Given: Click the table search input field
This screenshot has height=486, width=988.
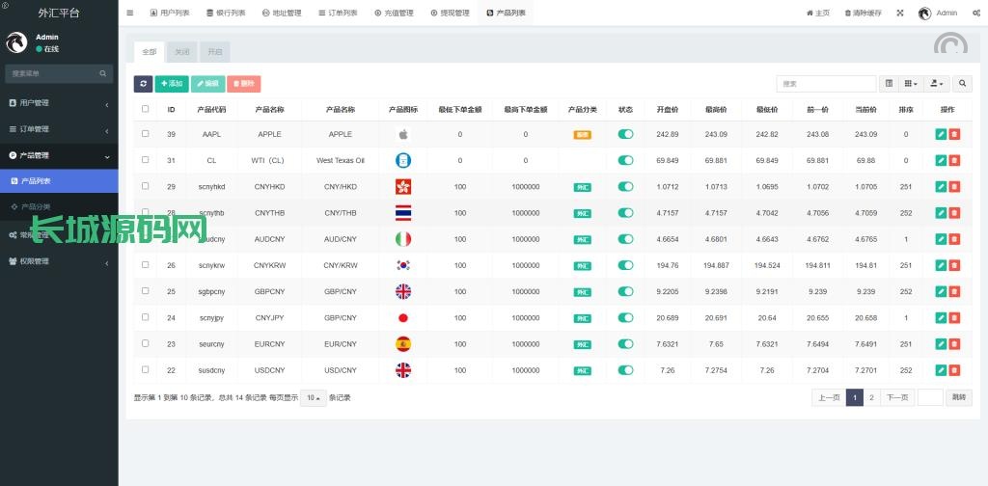Looking at the screenshot, I should coord(826,84).
